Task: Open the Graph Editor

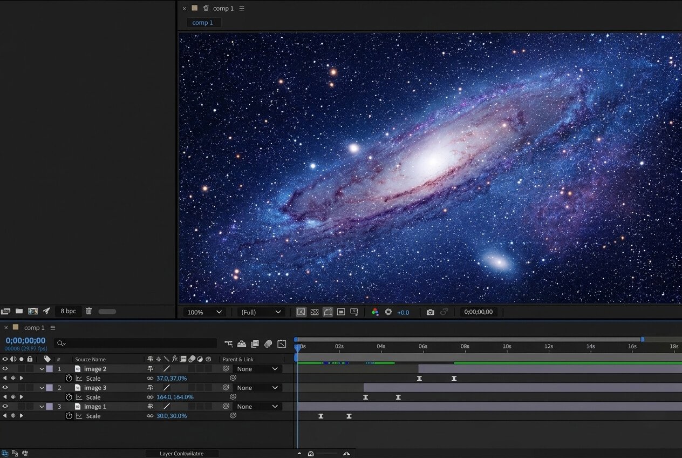Action: 281,343
